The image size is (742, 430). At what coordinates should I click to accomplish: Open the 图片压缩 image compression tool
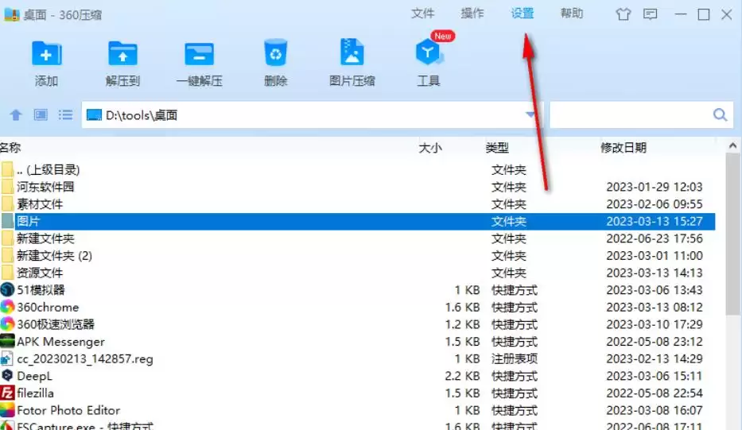[352, 52]
